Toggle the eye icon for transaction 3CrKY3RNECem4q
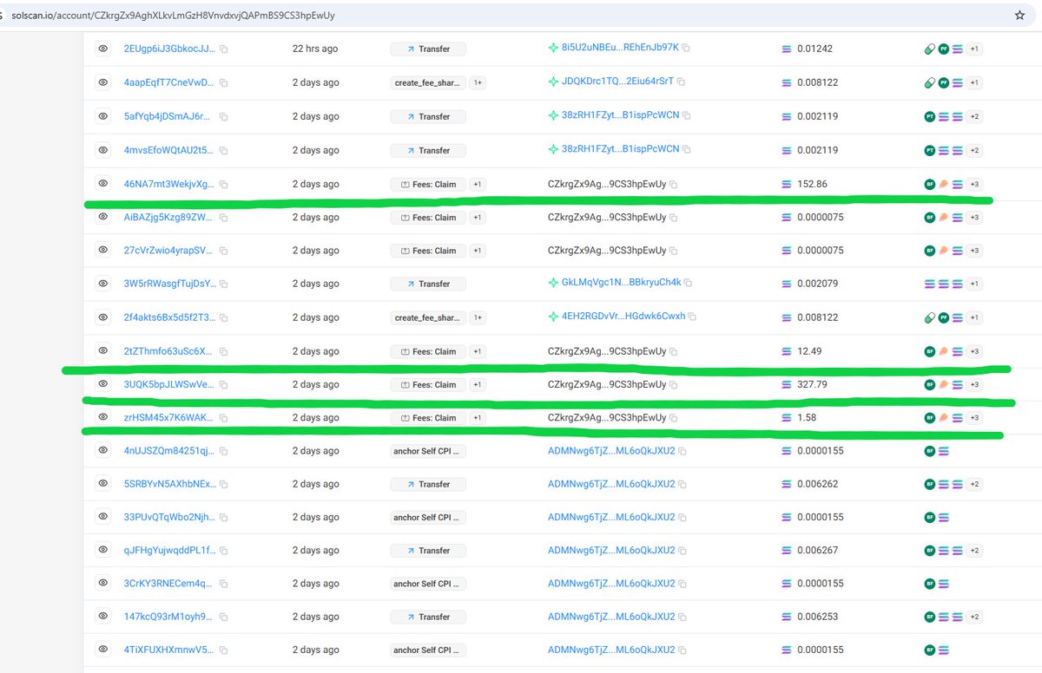Screen dimensions: 1042x673 click(x=102, y=584)
